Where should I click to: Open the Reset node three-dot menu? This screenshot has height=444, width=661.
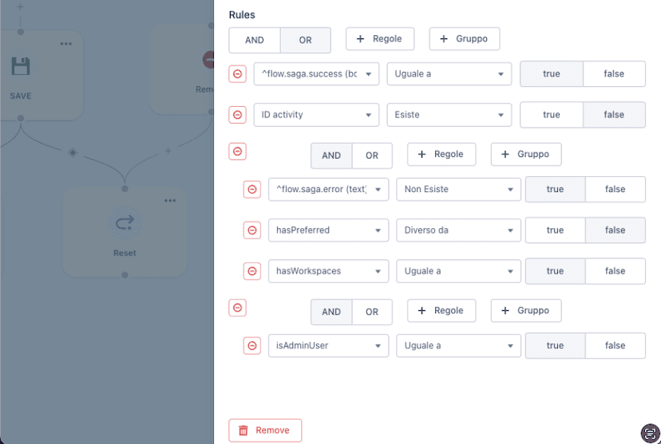point(170,200)
